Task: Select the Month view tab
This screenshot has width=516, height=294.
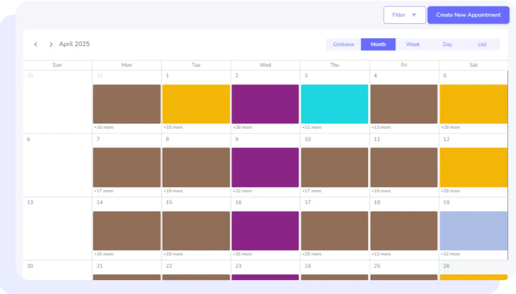Action: point(378,45)
